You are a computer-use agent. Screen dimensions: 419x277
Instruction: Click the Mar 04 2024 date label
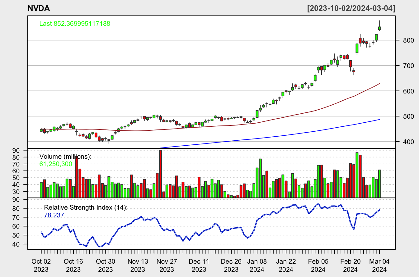(379, 265)
